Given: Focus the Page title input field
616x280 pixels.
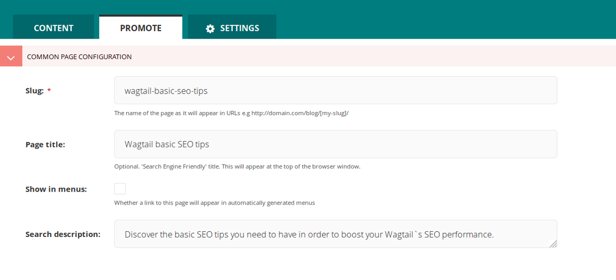Looking at the screenshot, I should point(335,144).
